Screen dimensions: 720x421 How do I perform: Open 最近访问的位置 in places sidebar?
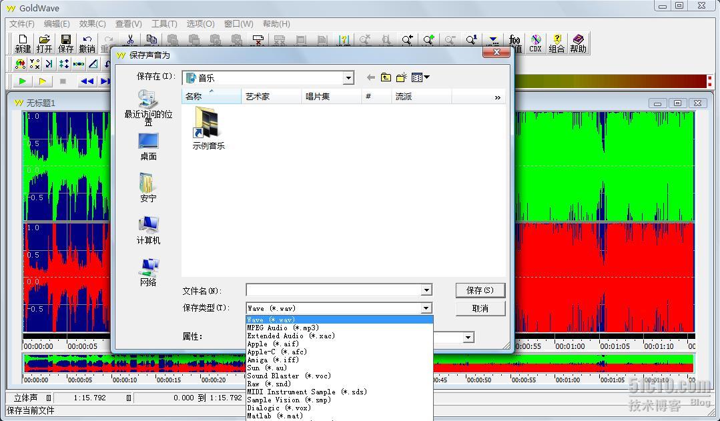(x=148, y=108)
